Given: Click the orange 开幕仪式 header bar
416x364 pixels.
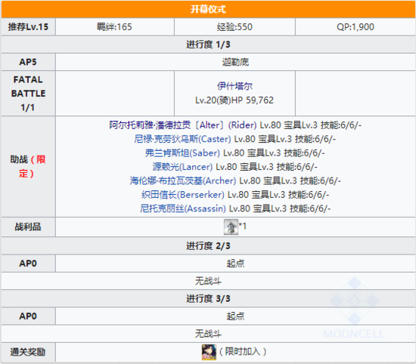Looking at the screenshot, I should (x=208, y=9).
